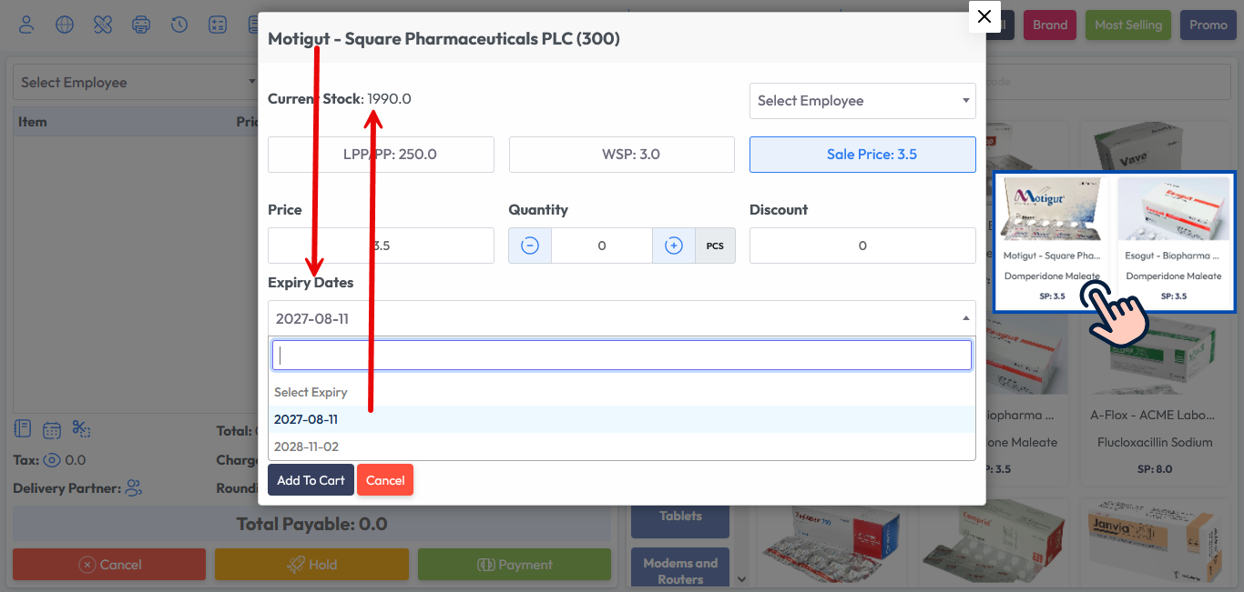
Task: Open the printer icon
Action: [141, 25]
